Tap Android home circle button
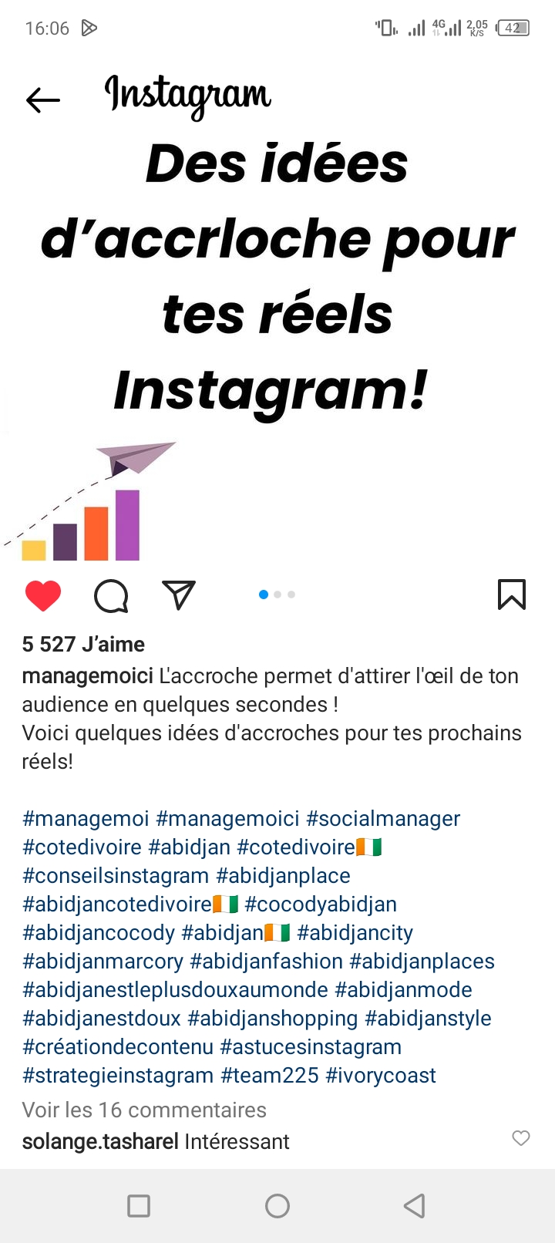 [x=277, y=1206]
